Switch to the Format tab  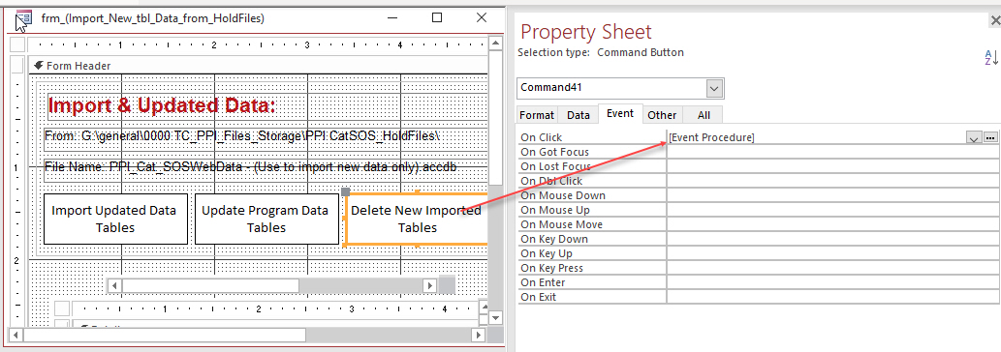coord(537,115)
